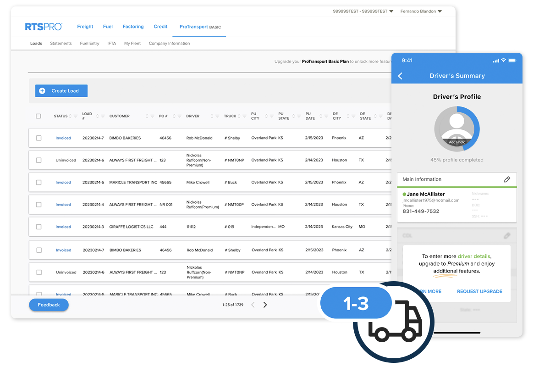Viewport: 550px width, 367px height.
Task: Select the CDL section edit pencil icon
Action: [507, 235]
